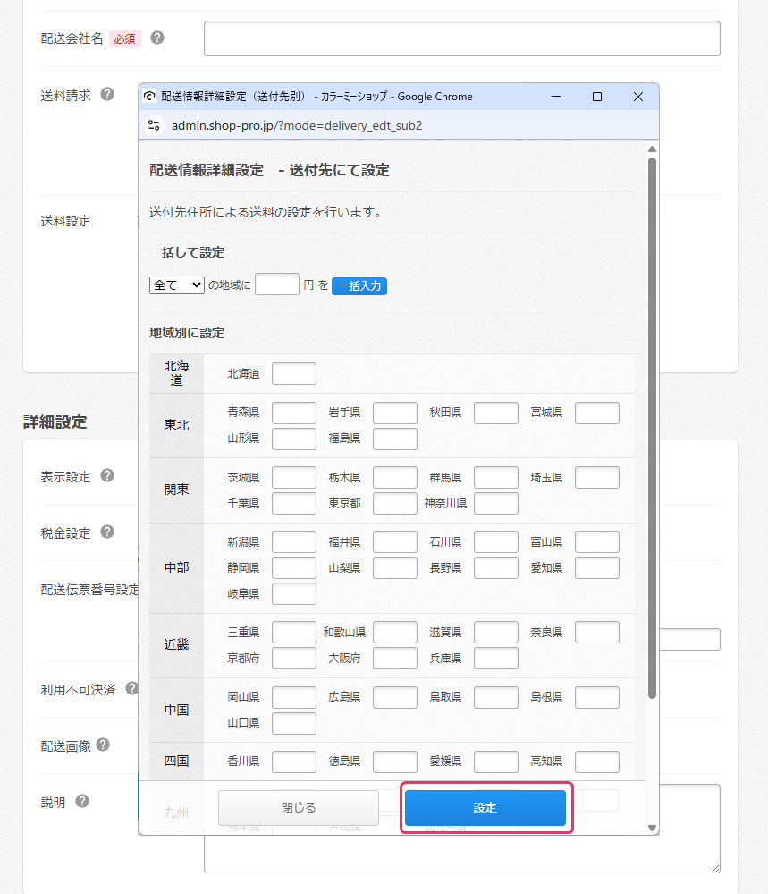Focus the 配送会社名 text field
The height and width of the screenshot is (894, 768).
pos(461,38)
